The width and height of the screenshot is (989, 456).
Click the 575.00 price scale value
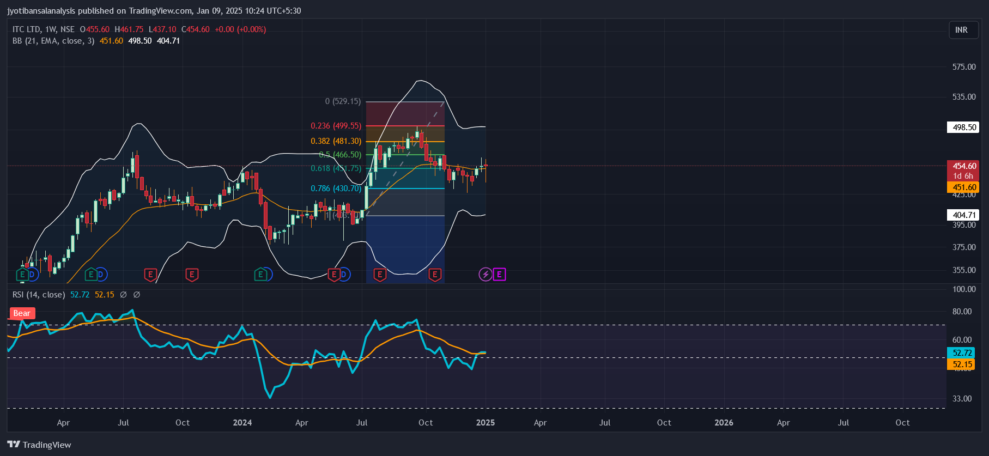coord(964,67)
